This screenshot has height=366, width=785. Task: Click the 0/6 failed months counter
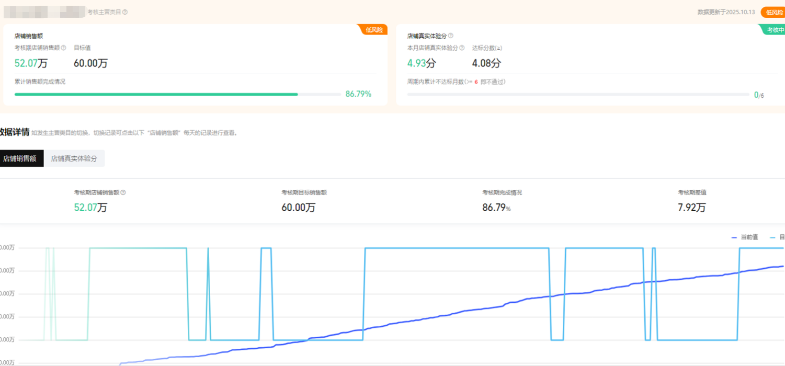click(759, 95)
